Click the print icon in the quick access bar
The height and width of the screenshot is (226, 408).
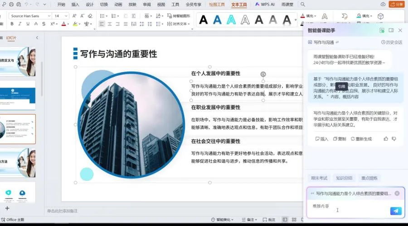11,5
